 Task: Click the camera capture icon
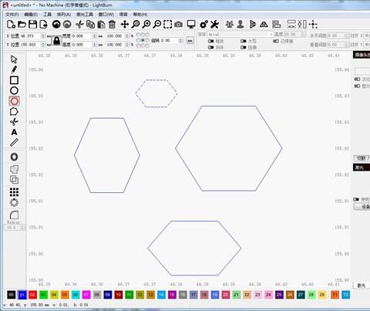(x=179, y=25)
